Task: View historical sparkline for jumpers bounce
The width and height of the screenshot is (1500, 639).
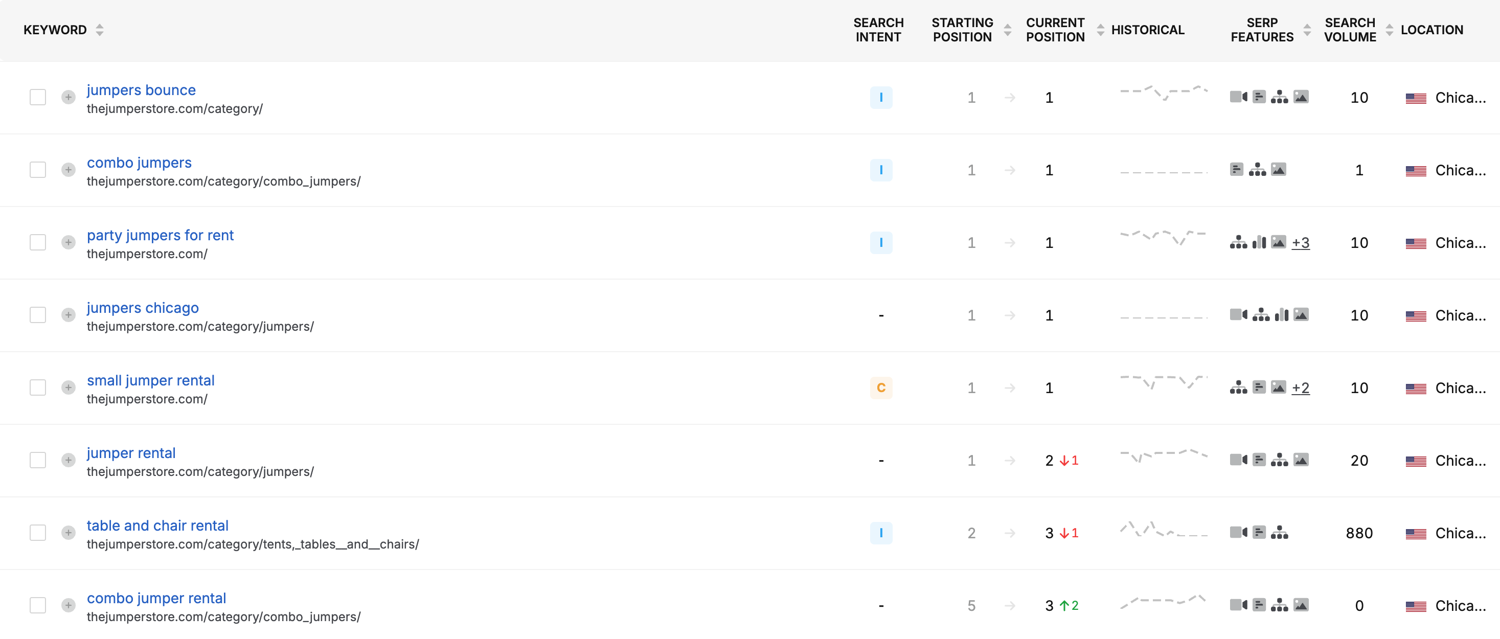Action: 1164,93
